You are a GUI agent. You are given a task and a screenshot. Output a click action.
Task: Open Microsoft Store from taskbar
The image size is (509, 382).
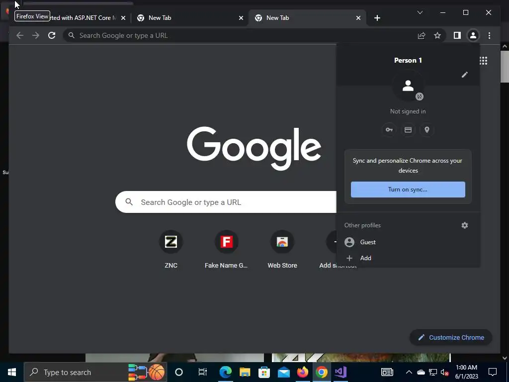[x=264, y=372]
